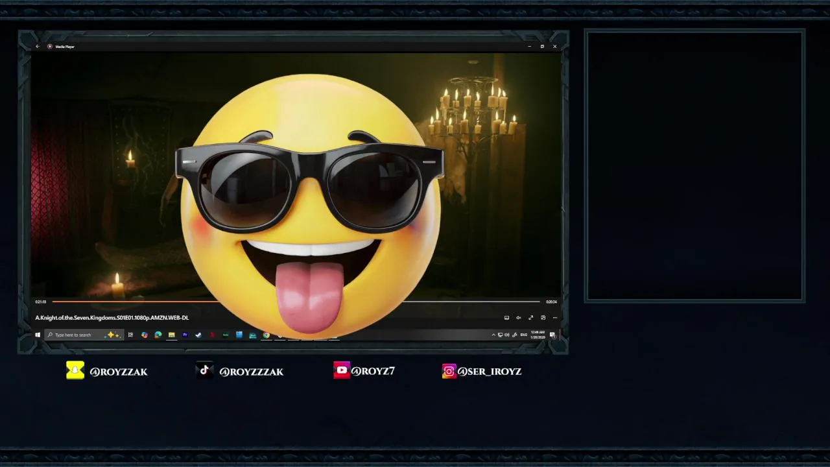Open Google Chrome from the taskbar

[267, 335]
